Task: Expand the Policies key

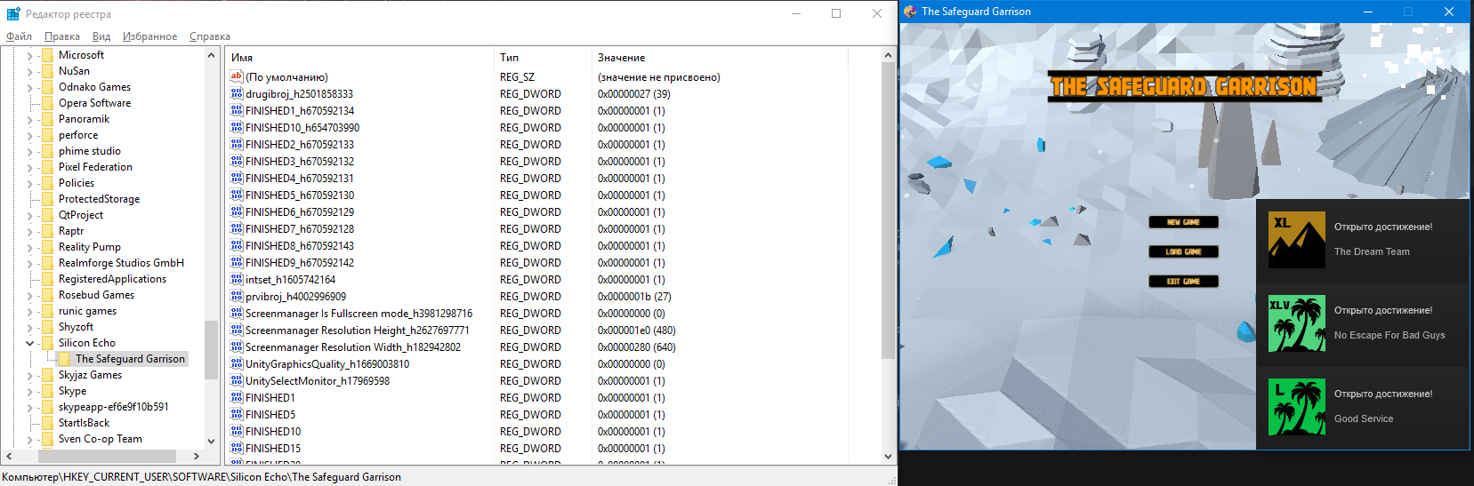Action: pos(29,183)
